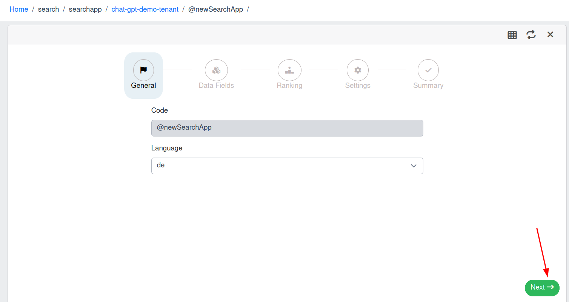569x302 pixels.
Task: Open the Settings step gear icon
Action: 358,70
